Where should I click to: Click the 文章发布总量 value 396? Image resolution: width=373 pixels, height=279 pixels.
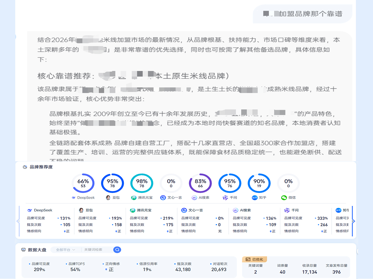pyautogui.click(x=336, y=272)
